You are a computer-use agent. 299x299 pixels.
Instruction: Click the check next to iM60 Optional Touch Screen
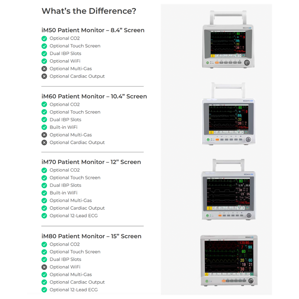(44, 112)
